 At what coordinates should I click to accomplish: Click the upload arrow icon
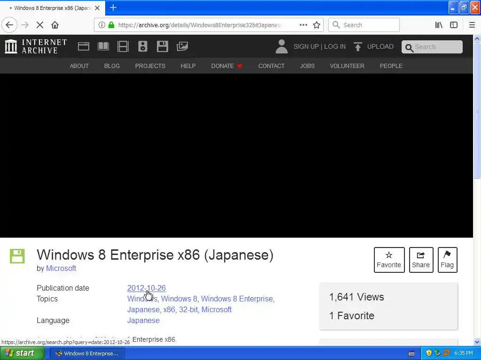tap(357, 46)
